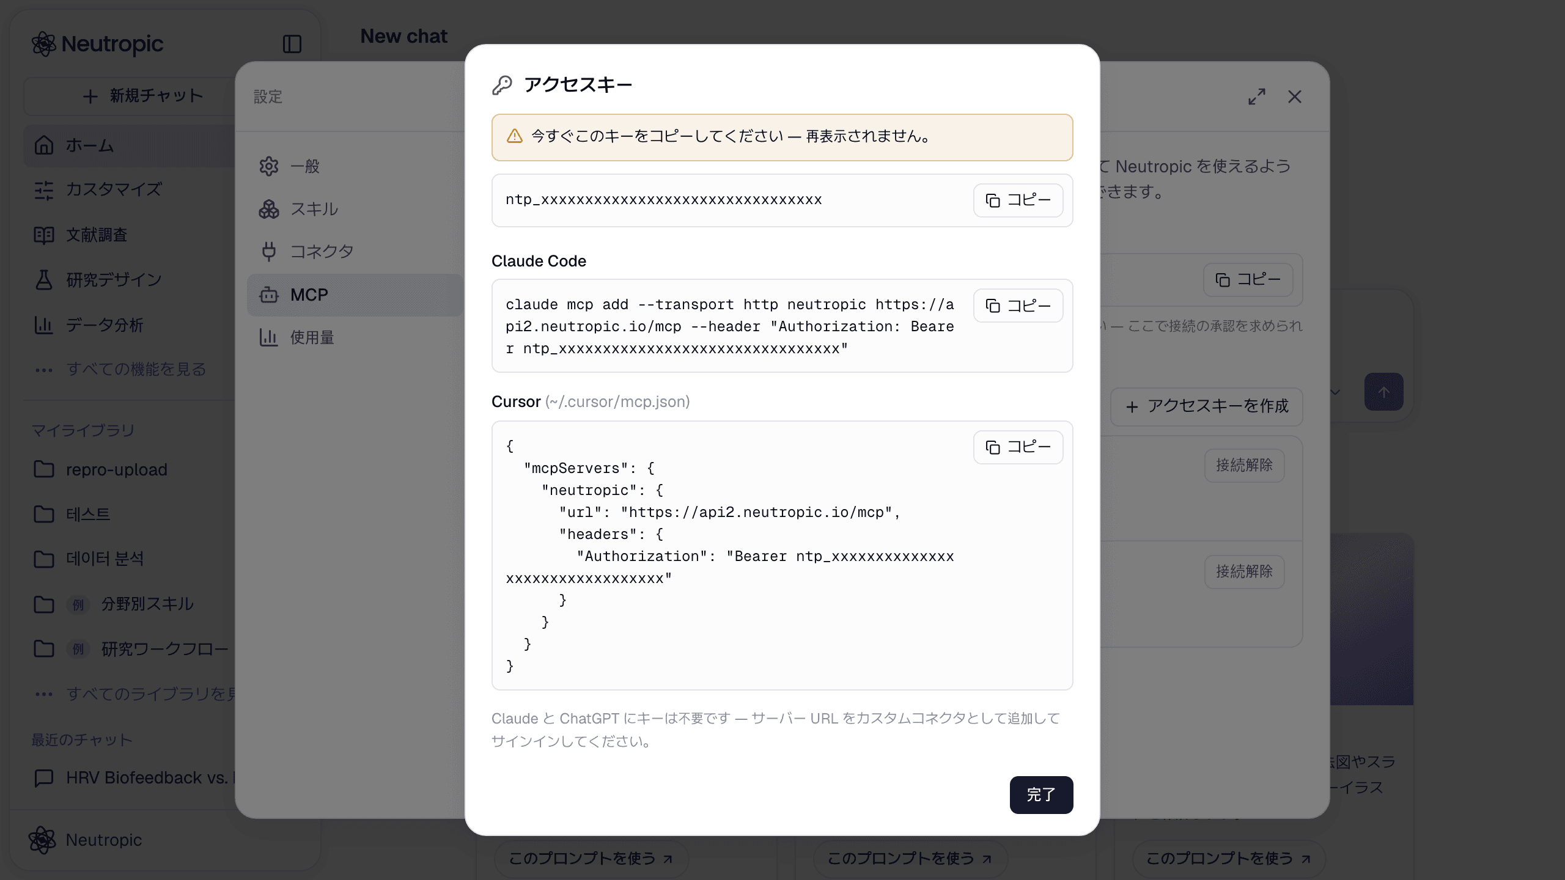Image resolution: width=1565 pixels, height=880 pixels.
Task: Collapse the sidebar panel icon
Action: (292, 44)
